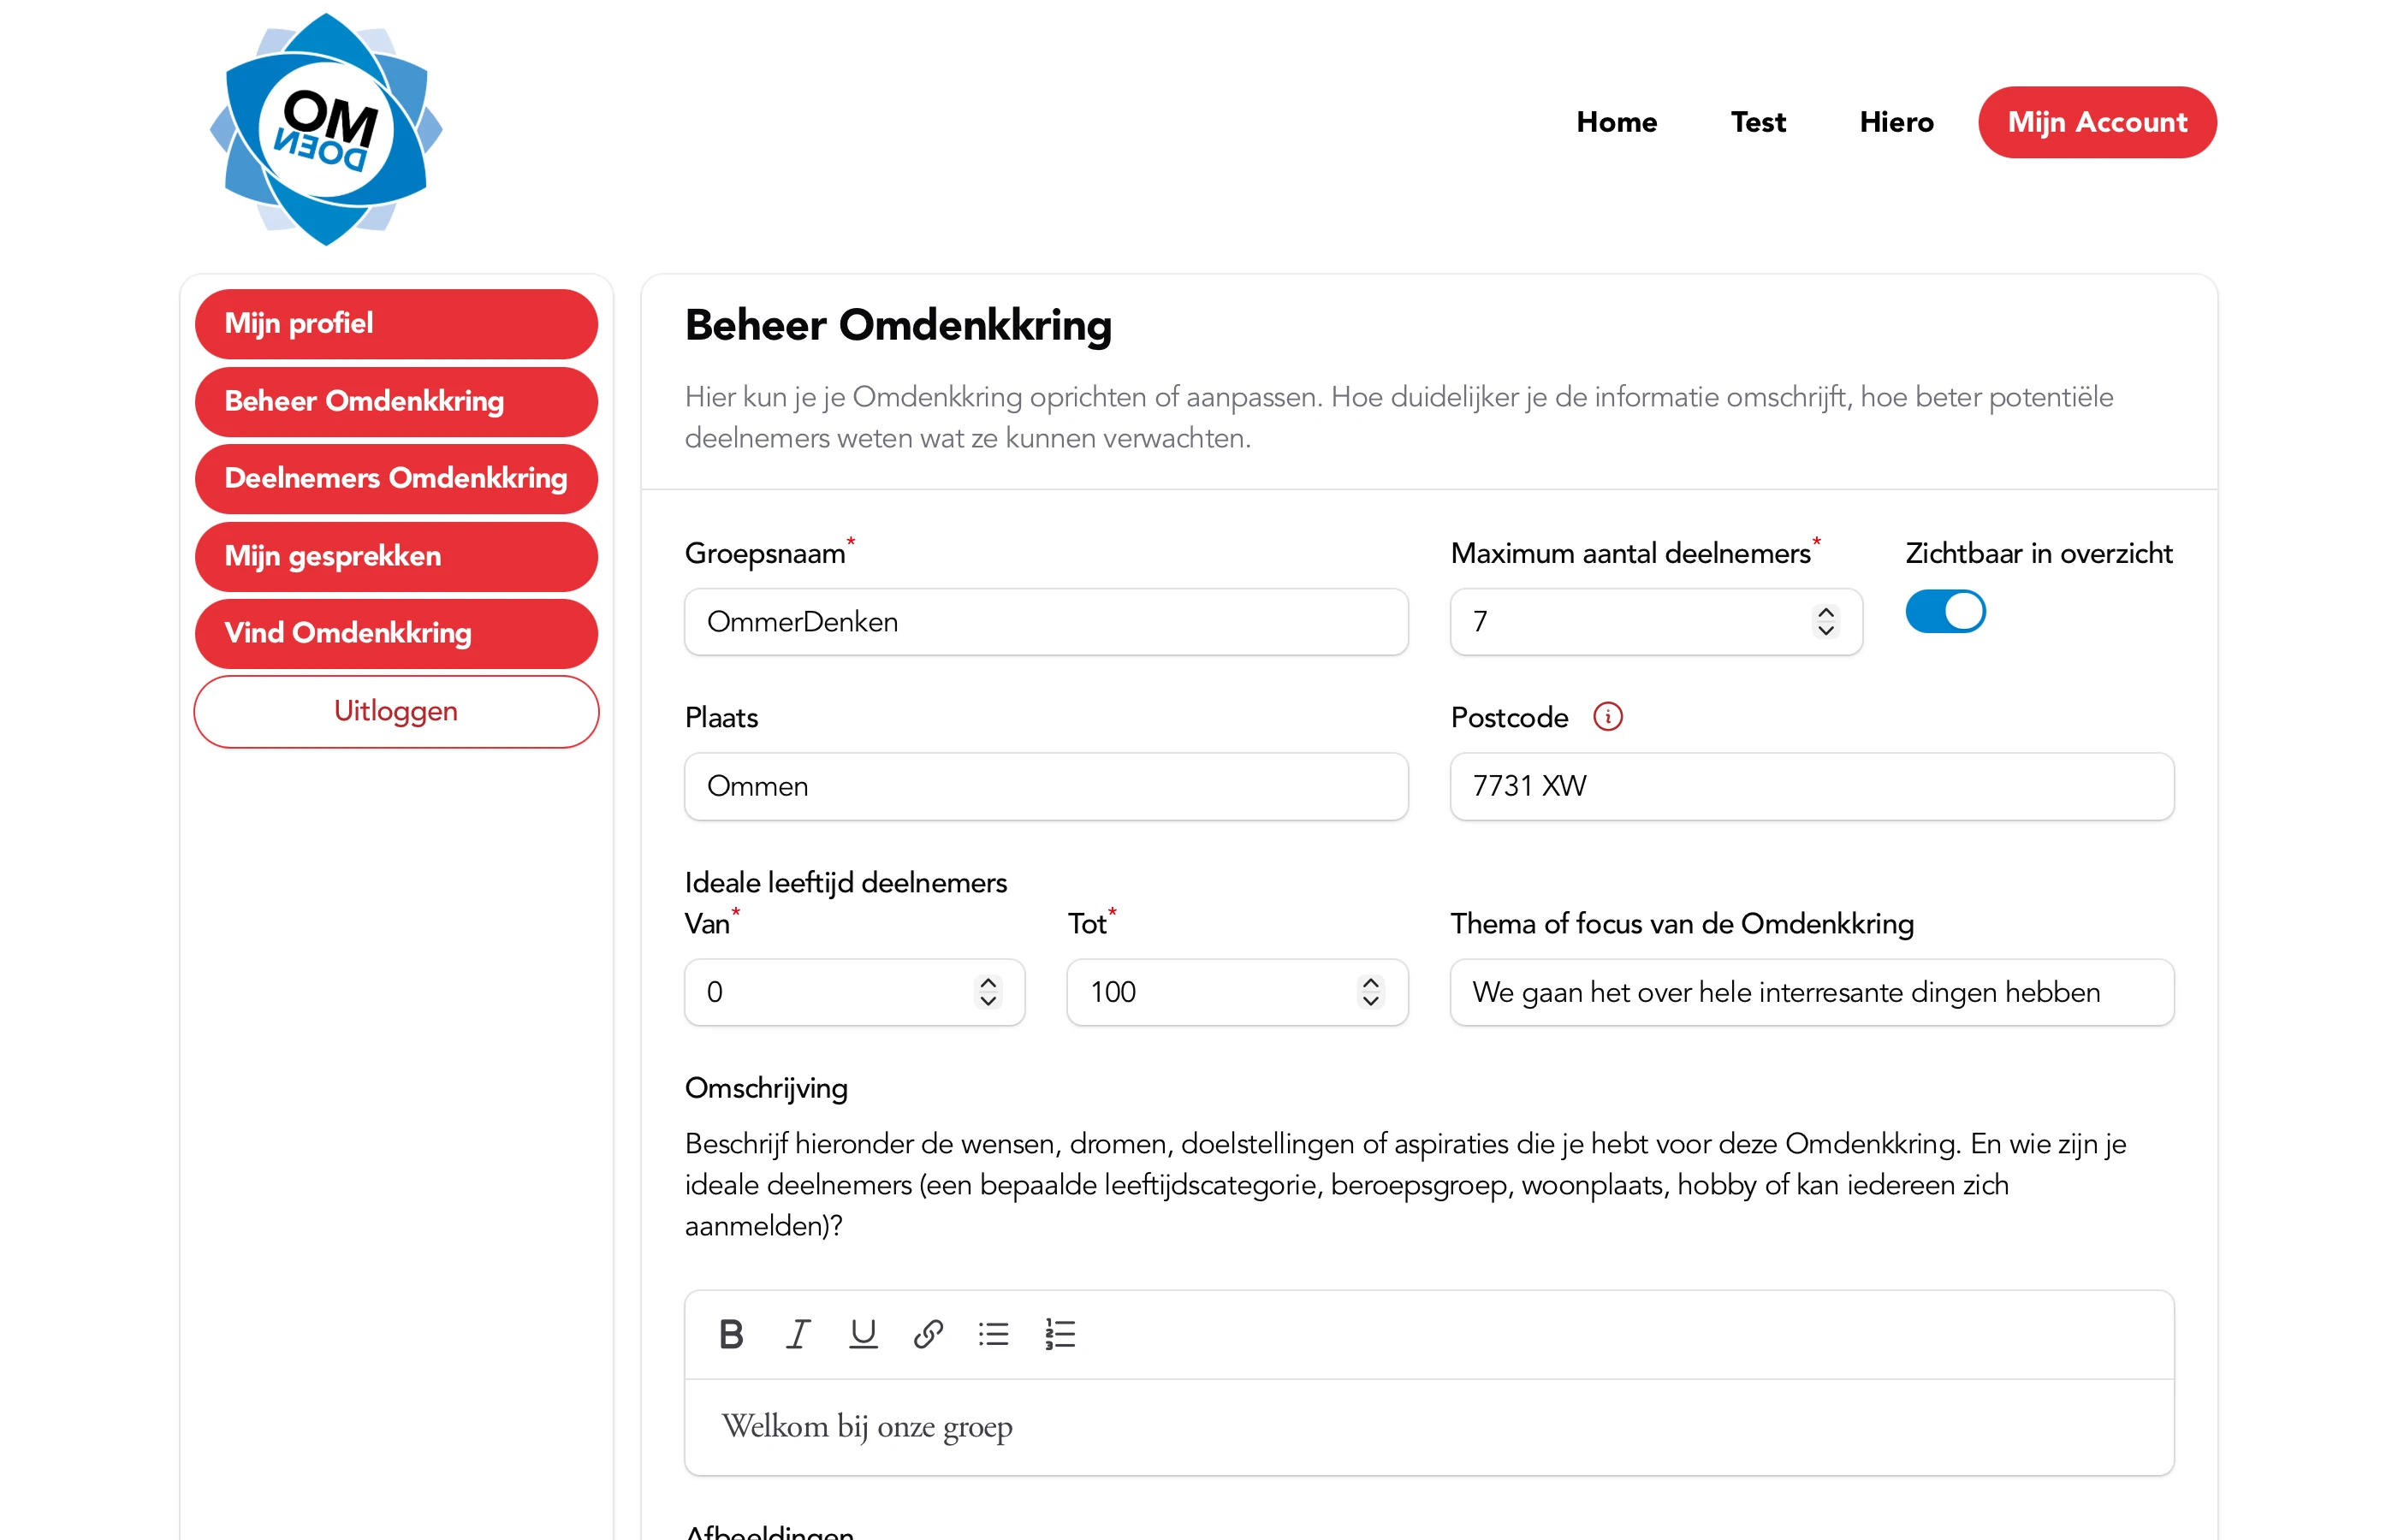The width and height of the screenshot is (2398, 1540).
Task: Toggle bold formatting in the description editor
Action: click(x=731, y=1334)
